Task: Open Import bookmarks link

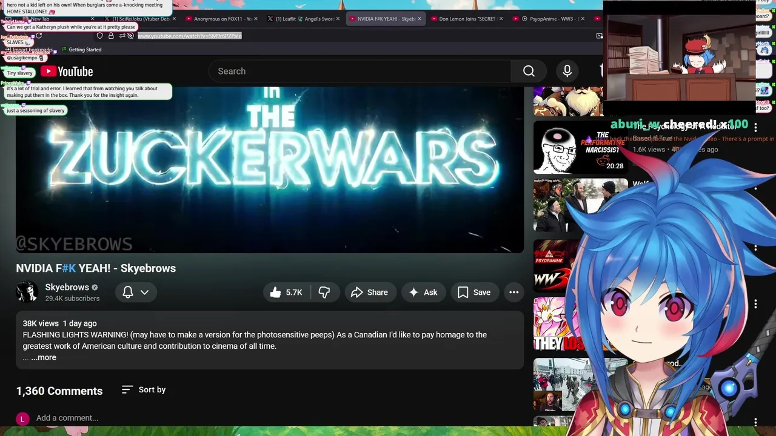Action: coord(29,50)
